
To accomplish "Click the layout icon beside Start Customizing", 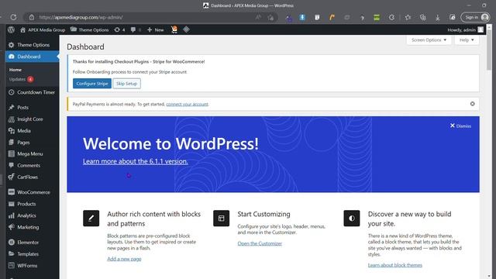I will 222,219.
